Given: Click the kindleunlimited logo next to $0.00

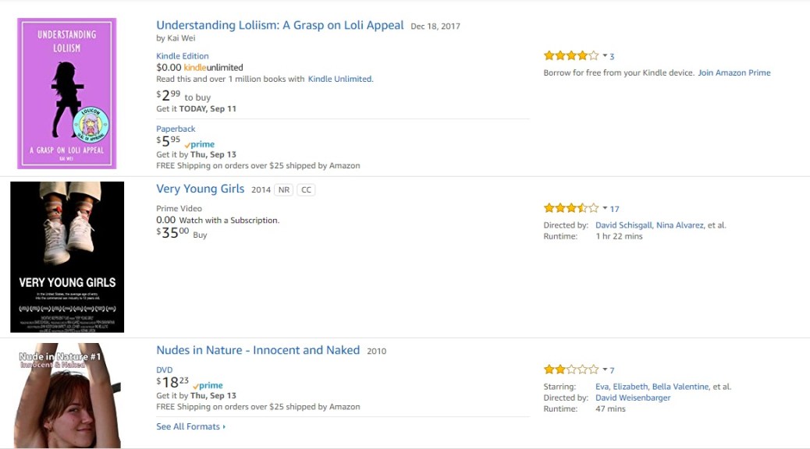Looking at the screenshot, I should (x=213, y=68).
